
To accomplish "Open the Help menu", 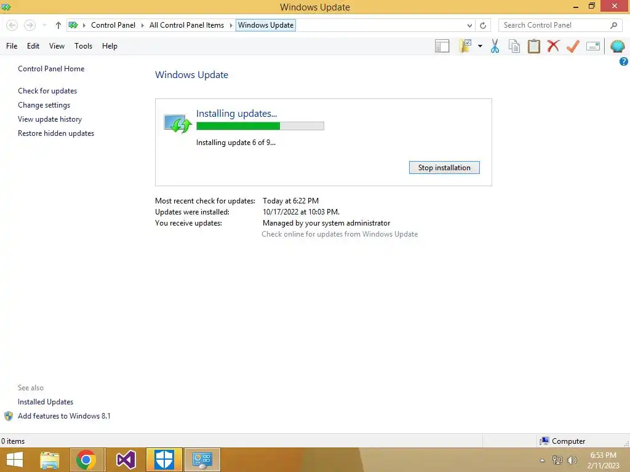I will [110, 46].
